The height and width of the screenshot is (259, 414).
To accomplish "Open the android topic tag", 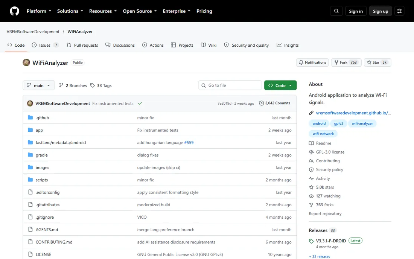I will 319,123.
